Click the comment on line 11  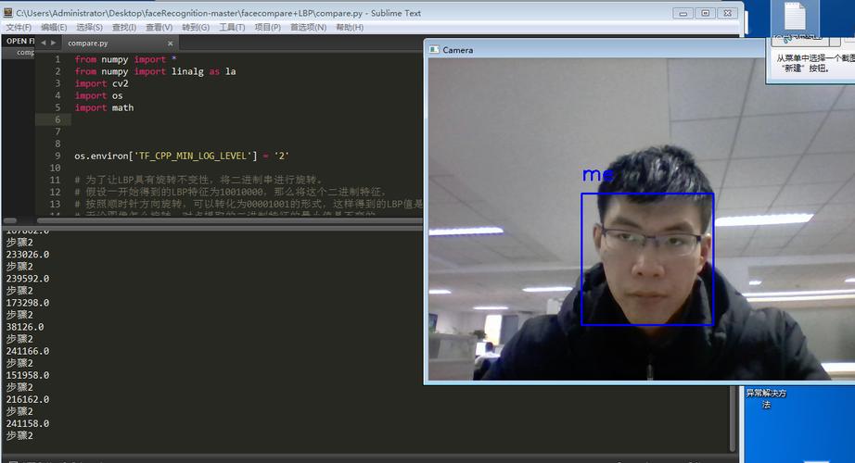click(198, 180)
